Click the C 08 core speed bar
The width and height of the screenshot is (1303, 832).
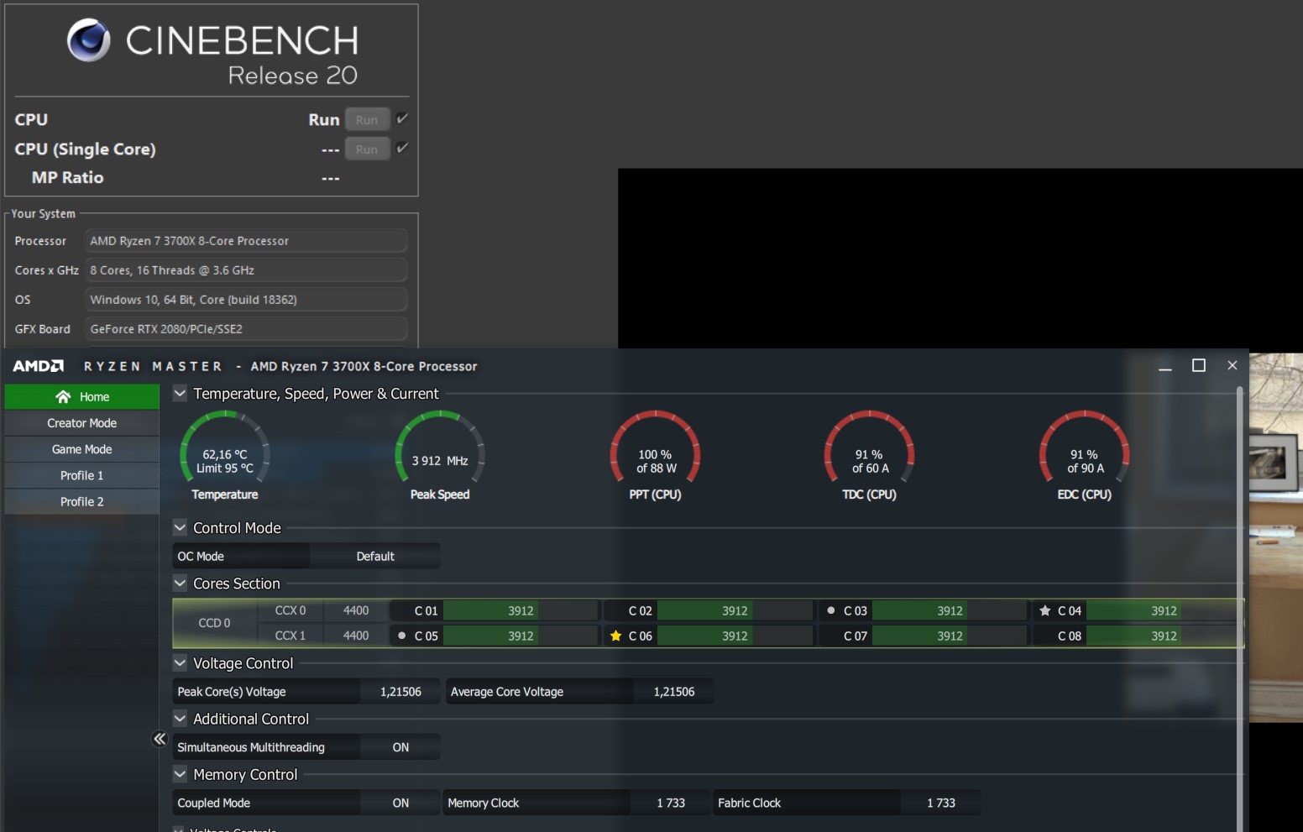pos(1164,636)
